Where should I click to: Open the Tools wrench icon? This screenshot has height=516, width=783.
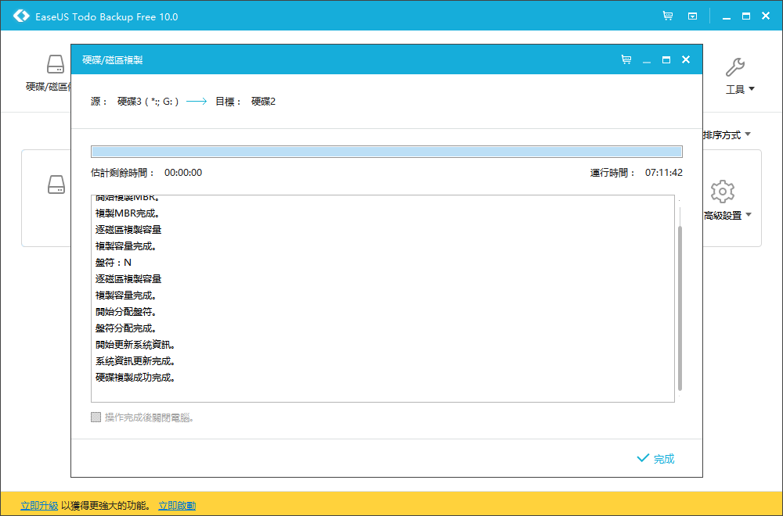click(x=734, y=67)
